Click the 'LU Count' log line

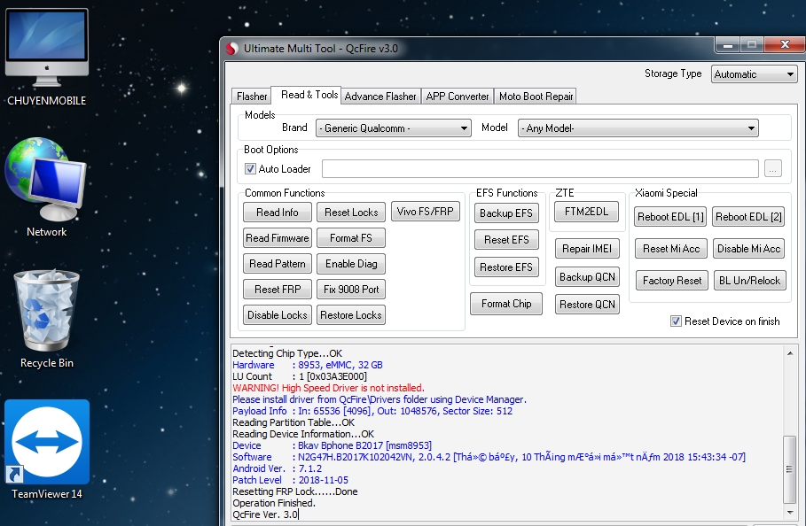click(300, 376)
